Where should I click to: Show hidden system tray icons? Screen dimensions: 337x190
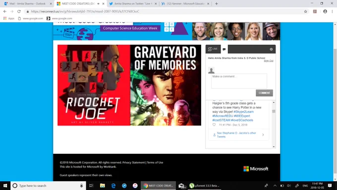275,186
